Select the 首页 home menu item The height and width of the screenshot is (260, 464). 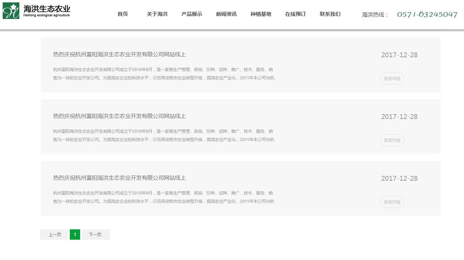(122, 13)
